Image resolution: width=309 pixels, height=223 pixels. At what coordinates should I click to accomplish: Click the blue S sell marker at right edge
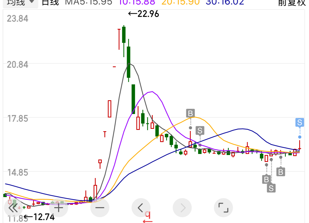299,122
